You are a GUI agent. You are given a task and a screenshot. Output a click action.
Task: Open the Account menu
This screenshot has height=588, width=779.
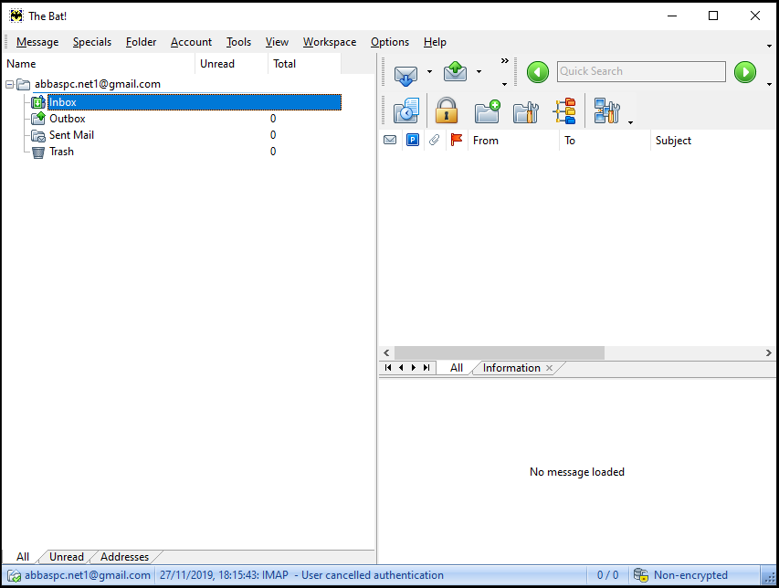click(x=191, y=42)
